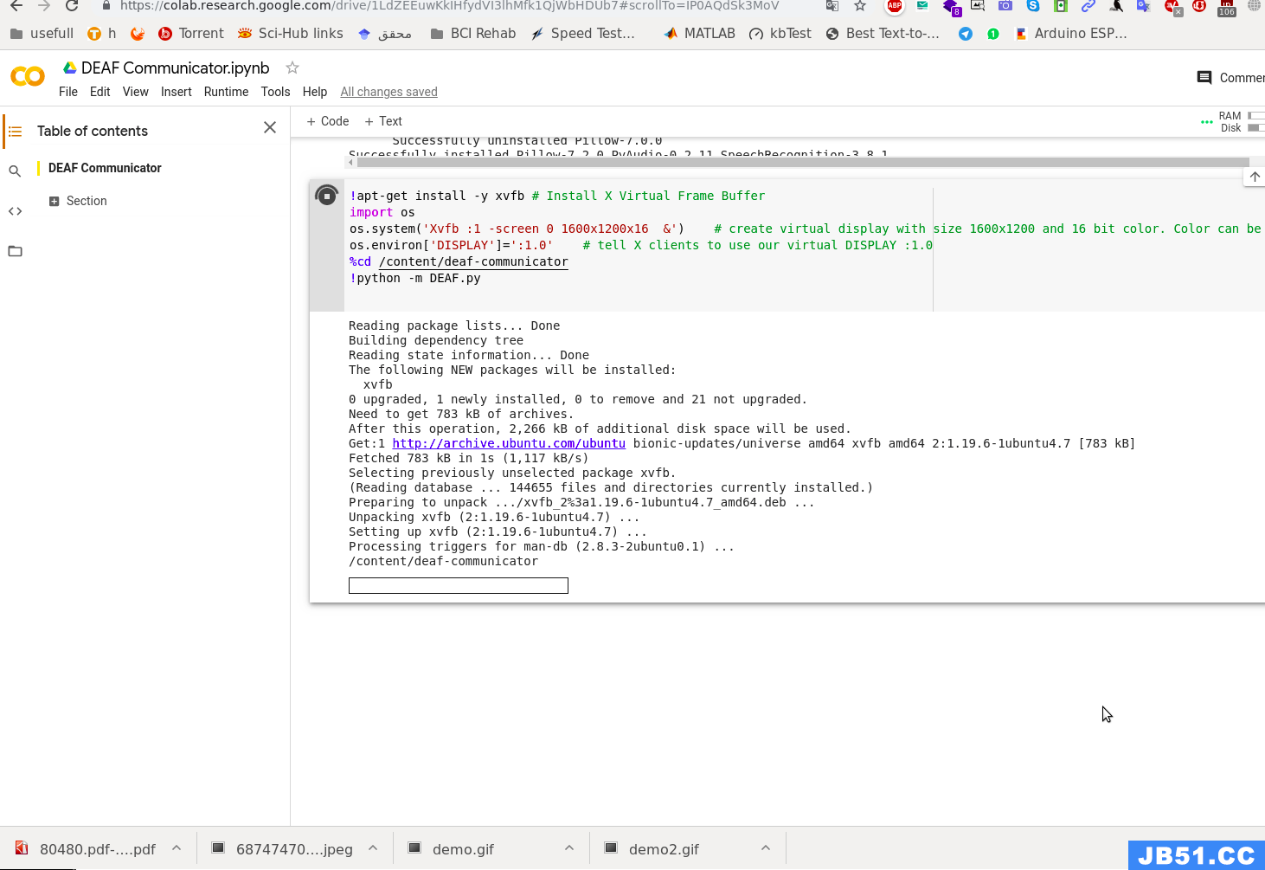Click the uBlock Origin extension icon
Image resolution: width=1265 pixels, height=870 pixels.
1199,5
